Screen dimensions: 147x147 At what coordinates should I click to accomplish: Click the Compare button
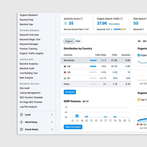coord(70,92)
